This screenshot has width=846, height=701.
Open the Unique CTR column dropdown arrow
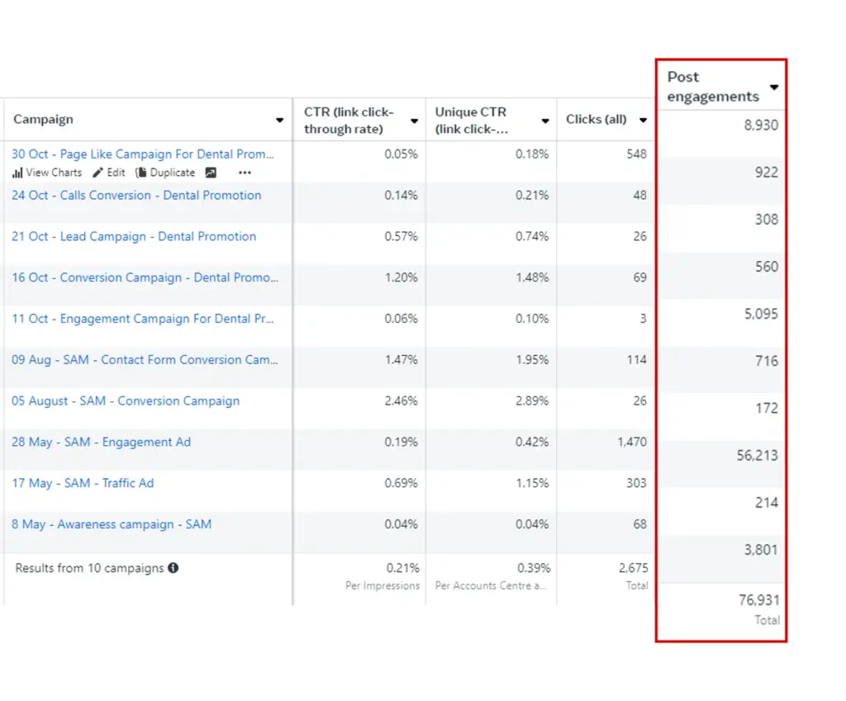point(545,121)
